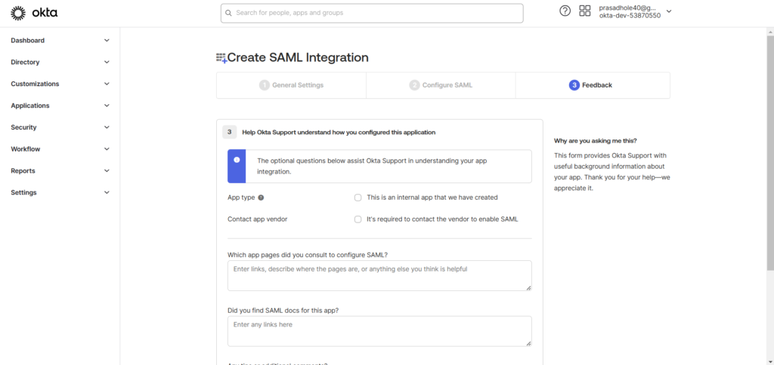
Task: Click the search magnifier icon
Action: point(228,14)
